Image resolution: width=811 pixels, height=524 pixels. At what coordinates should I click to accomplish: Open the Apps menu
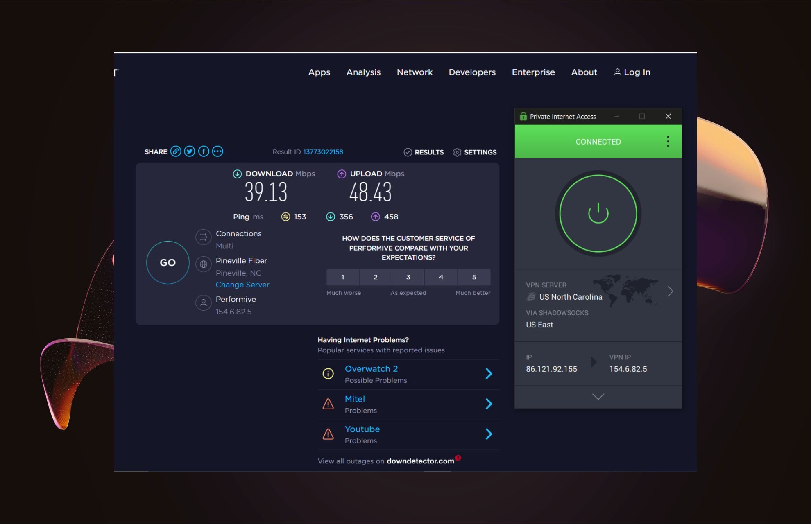pyautogui.click(x=319, y=72)
